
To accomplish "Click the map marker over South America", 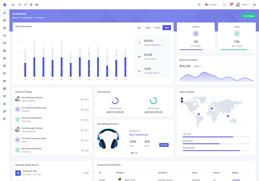I will click(199, 114).
